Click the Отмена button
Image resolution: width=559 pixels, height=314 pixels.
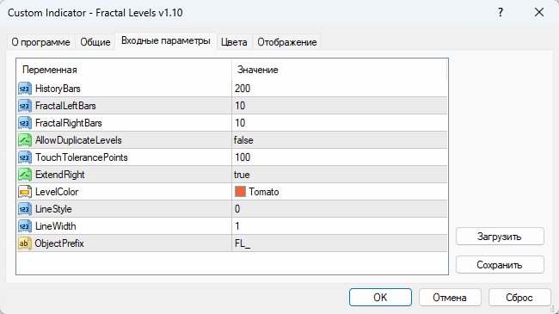[x=450, y=298]
